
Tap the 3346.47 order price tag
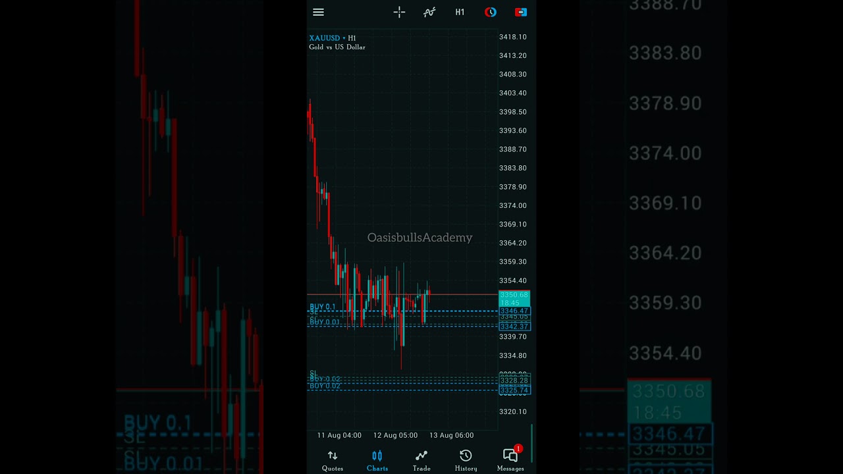coord(514,311)
